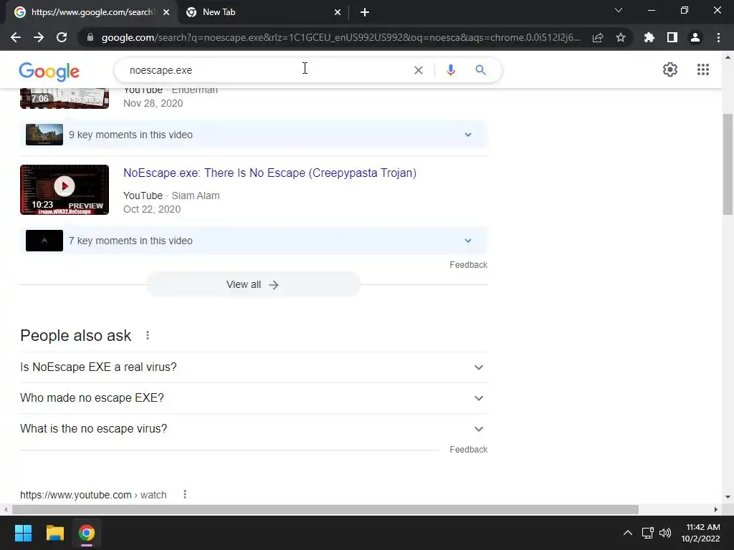Open Google quick settings gear
The image size is (734, 550).
point(670,69)
